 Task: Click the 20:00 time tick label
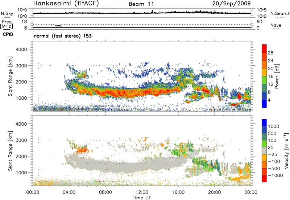point(215,192)
